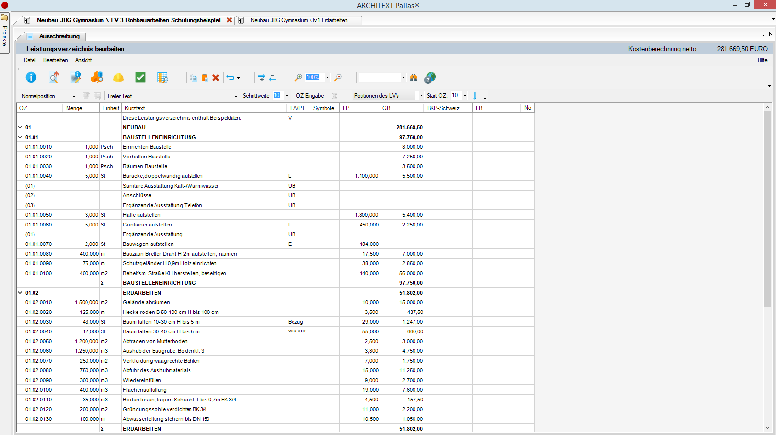The image size is (776, 435).
Task: Open the Freier Text dropdown
Action: click(x=236, y=96)
